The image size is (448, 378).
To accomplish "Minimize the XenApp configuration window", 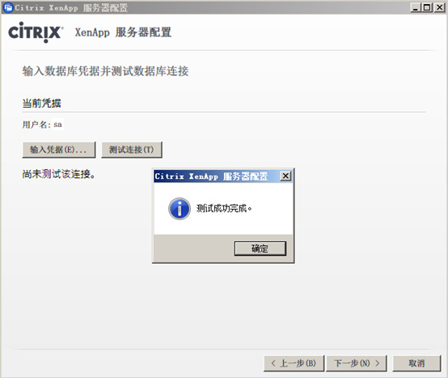I will [416, 7].
